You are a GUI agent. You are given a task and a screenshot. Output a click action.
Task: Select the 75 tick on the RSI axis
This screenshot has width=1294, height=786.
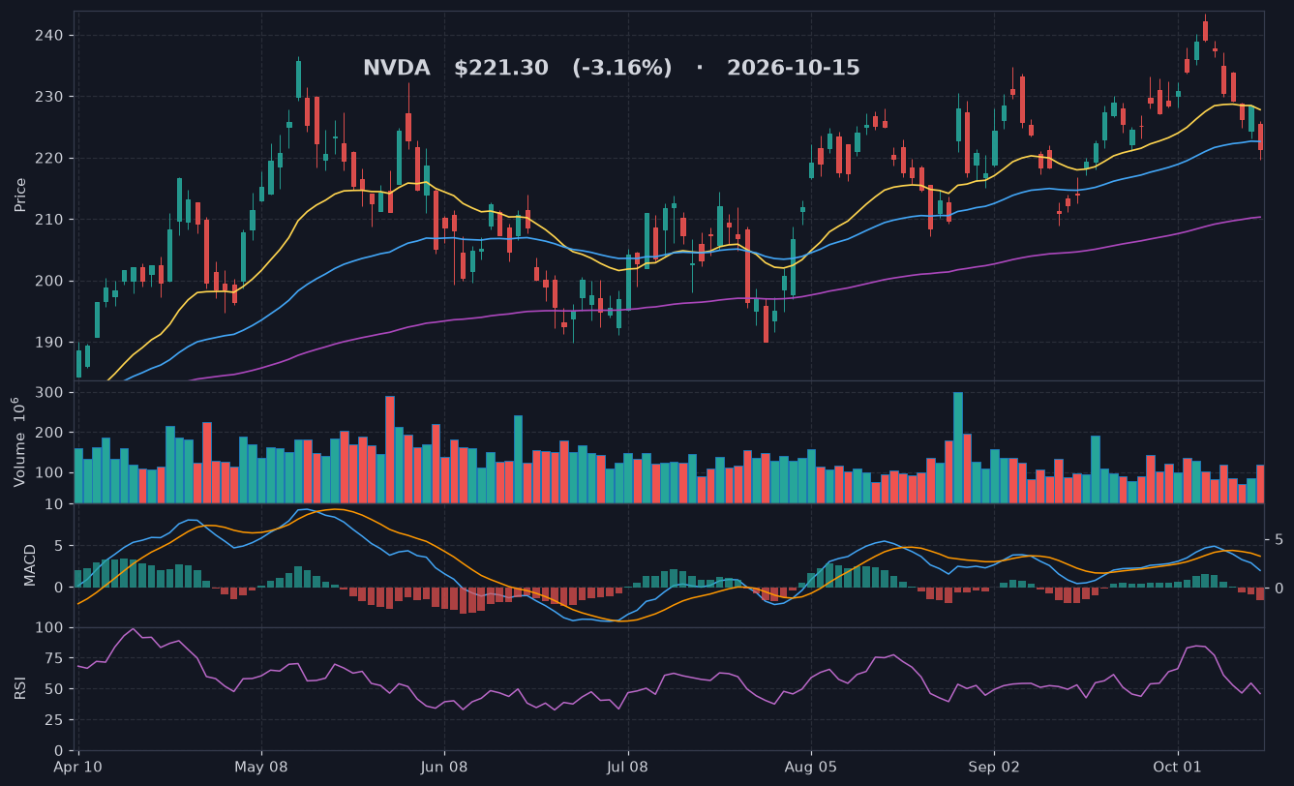click(x=53, y=659)
